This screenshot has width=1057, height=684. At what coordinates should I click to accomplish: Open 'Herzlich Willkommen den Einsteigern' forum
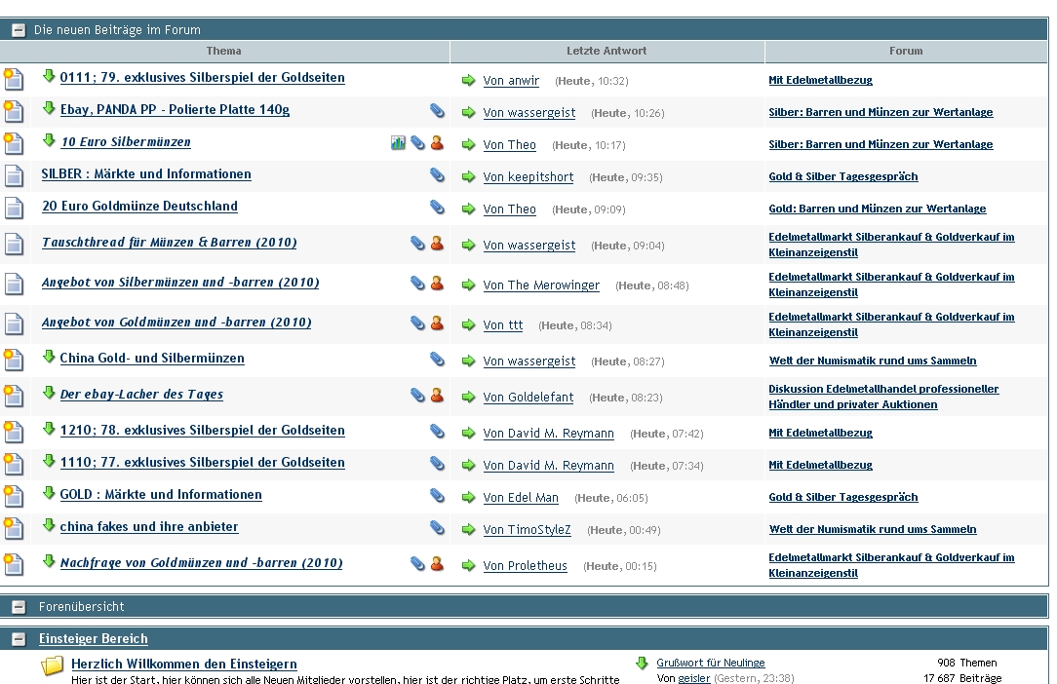coord(184,664)
